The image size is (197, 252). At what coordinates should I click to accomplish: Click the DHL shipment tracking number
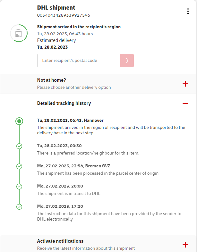pyautogui.click(x=64, y=15)
